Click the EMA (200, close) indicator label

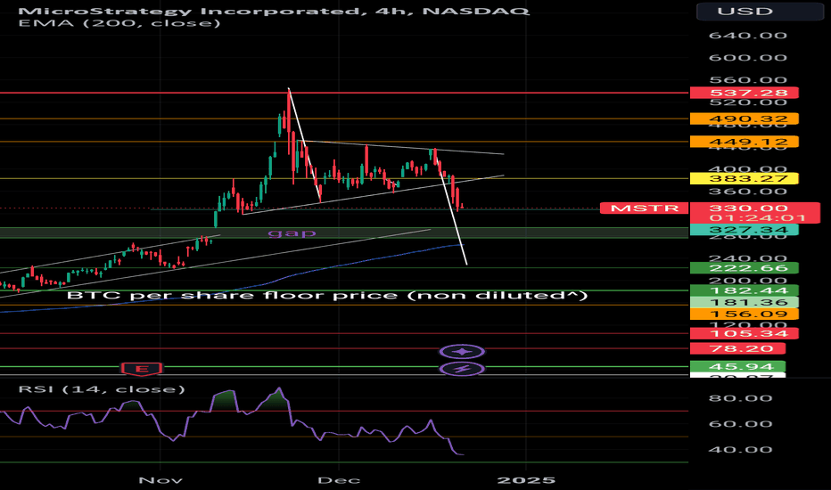point(119,23)
